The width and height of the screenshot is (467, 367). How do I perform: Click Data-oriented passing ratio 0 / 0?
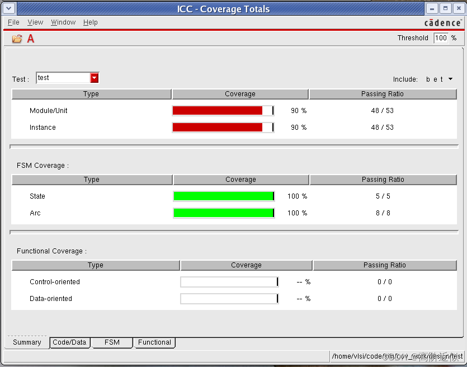(384, 298)
